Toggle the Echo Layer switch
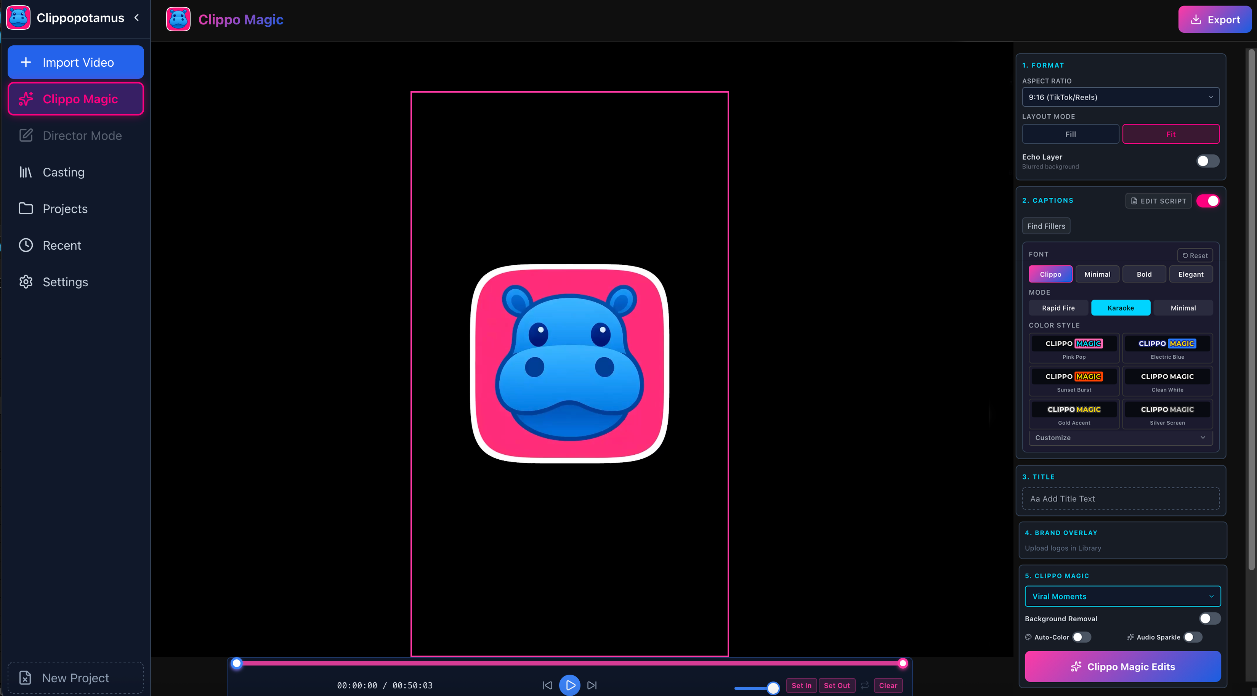Viewport: 1257px width, 696px height. (1208, 161)
